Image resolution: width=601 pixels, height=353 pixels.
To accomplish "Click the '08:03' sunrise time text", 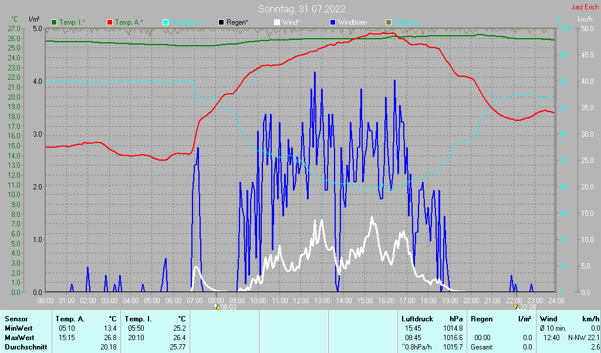I will (x=228, y=307).
